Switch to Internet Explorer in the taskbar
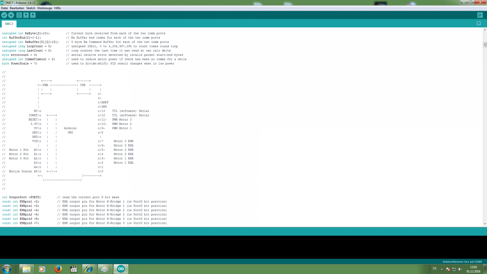 click(89, 269)
